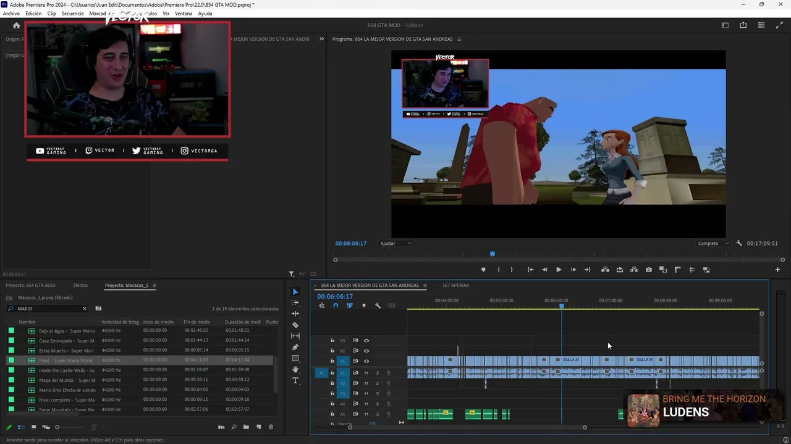Adjust the thumbnail zoom slider in Project panel
The height and width of the screenshot is (444, 791).
point(69,427)
